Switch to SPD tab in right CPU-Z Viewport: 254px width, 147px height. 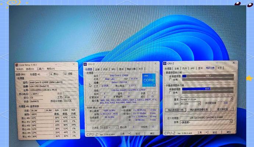pyautogui.click(x=193, y=68)
